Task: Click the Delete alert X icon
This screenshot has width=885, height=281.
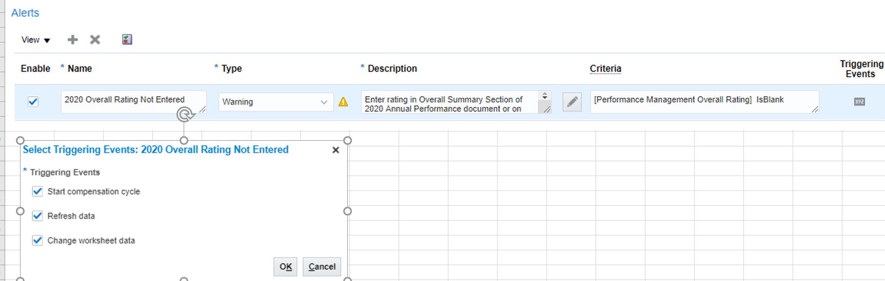Action: tap(95, 40)
